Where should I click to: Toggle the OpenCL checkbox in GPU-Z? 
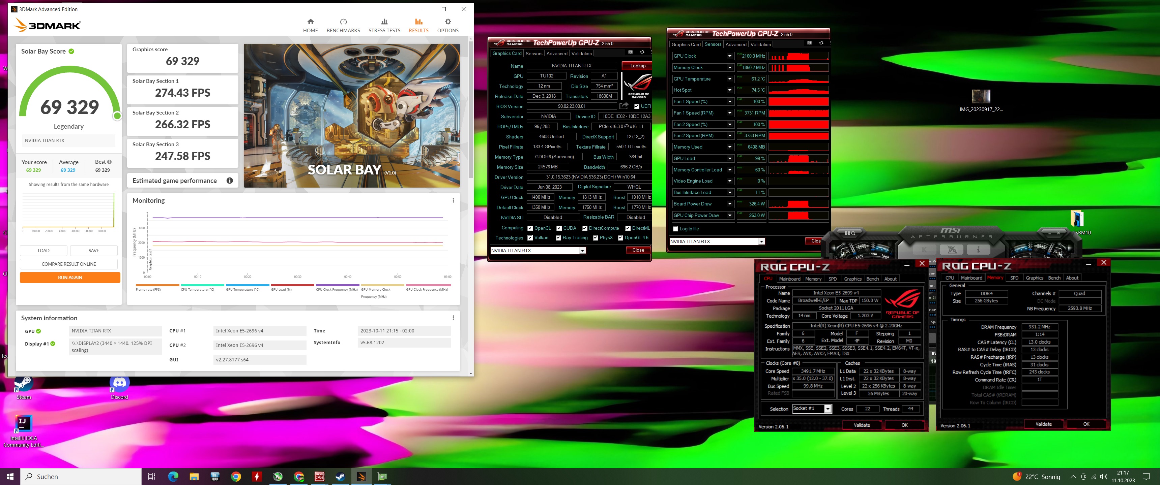pos(530,229)
